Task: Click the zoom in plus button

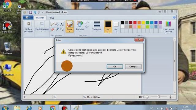Action: point(170,97)
